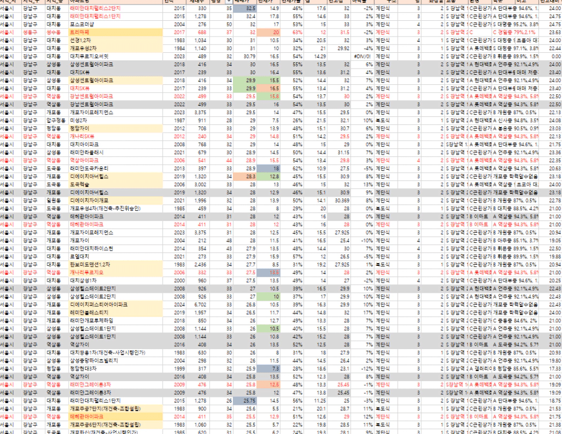
Task: Click the 1987 year cell
Action: 174,120
